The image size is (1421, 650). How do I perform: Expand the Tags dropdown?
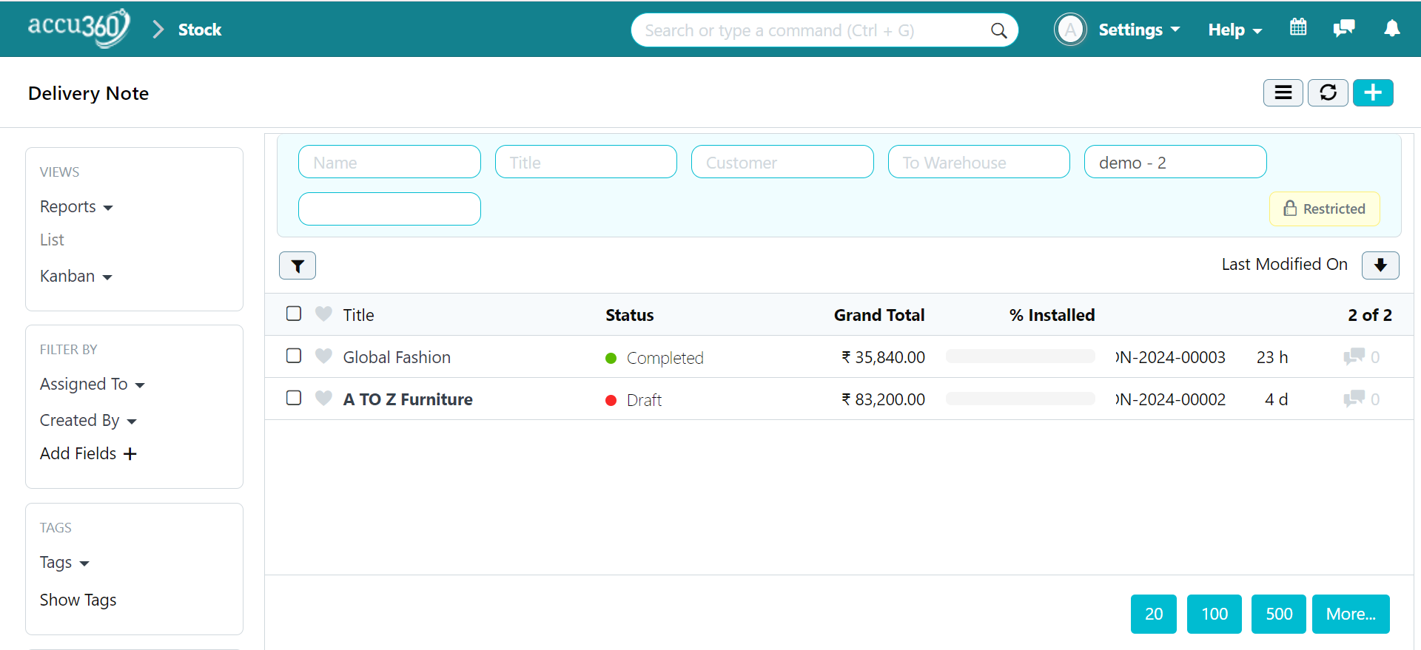coord(64,563)
